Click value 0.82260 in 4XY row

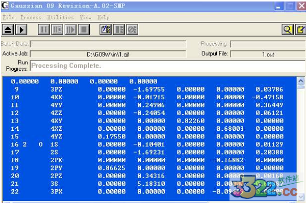[x=190, y=121]
